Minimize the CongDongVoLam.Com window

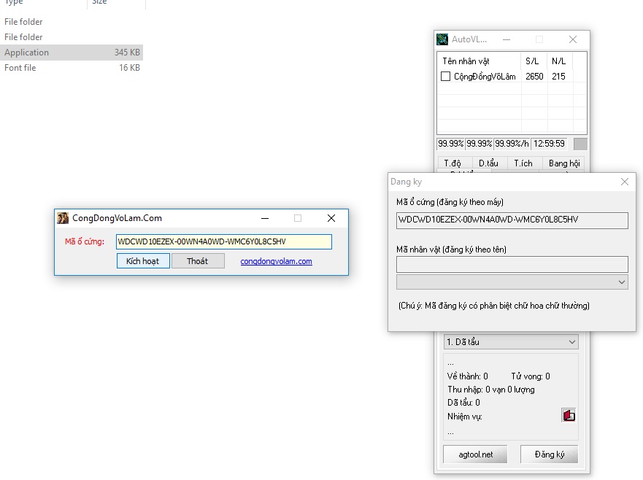[264, 218]
